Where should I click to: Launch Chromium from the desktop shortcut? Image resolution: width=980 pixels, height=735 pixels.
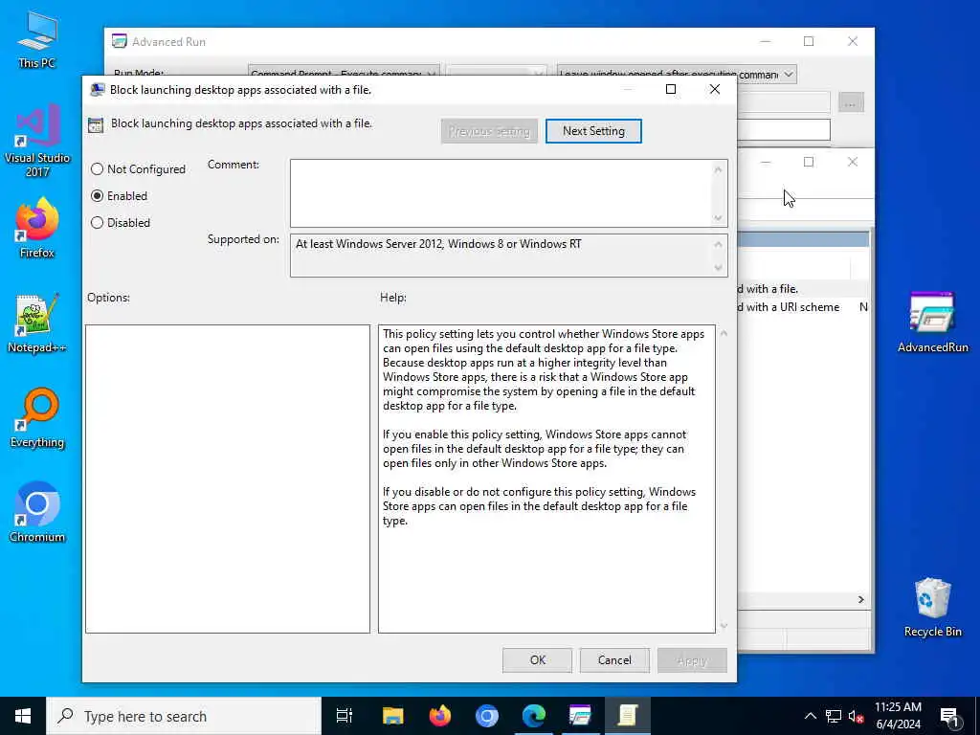[37, 513]
